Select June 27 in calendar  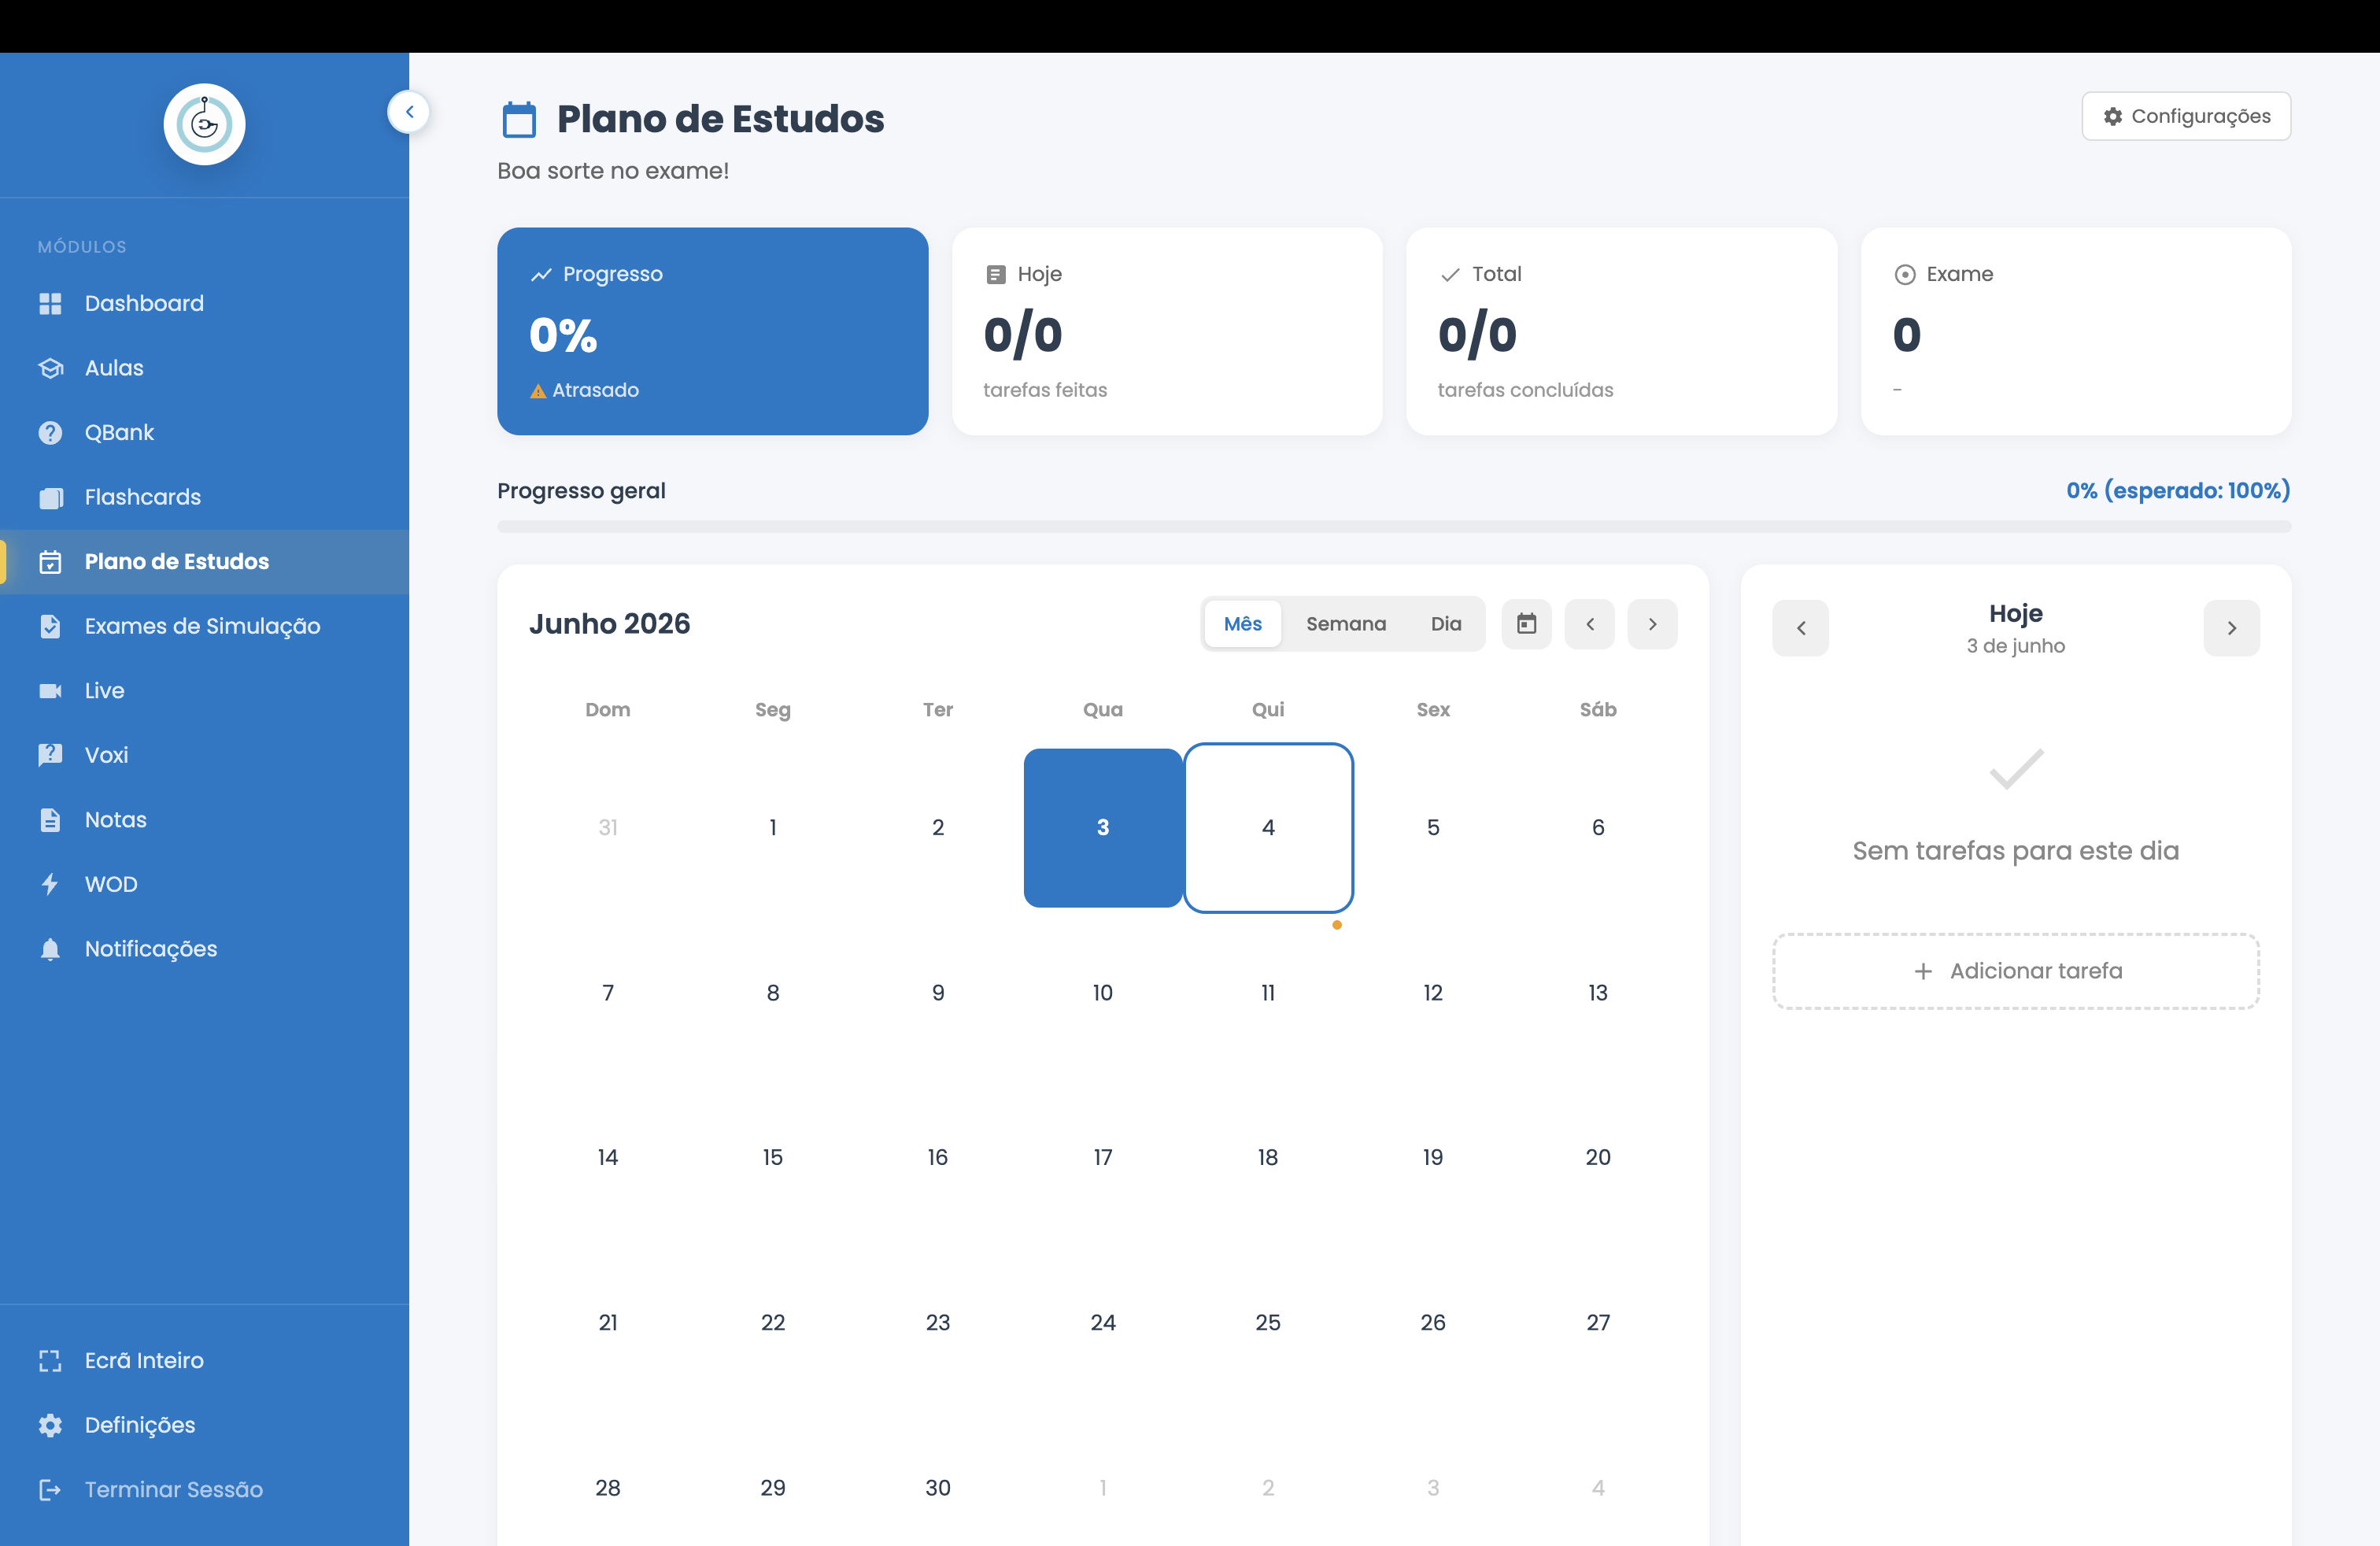pyautogui.click(x=1597, y=1322)
